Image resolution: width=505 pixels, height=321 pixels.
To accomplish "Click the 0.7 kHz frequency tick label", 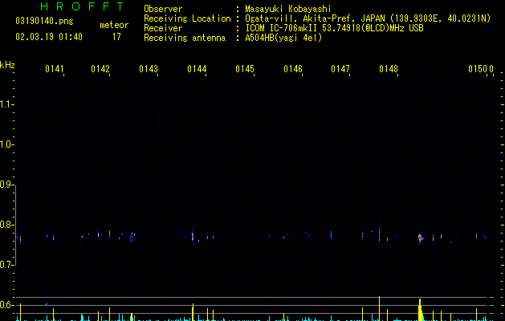I will tap(6, 265).
